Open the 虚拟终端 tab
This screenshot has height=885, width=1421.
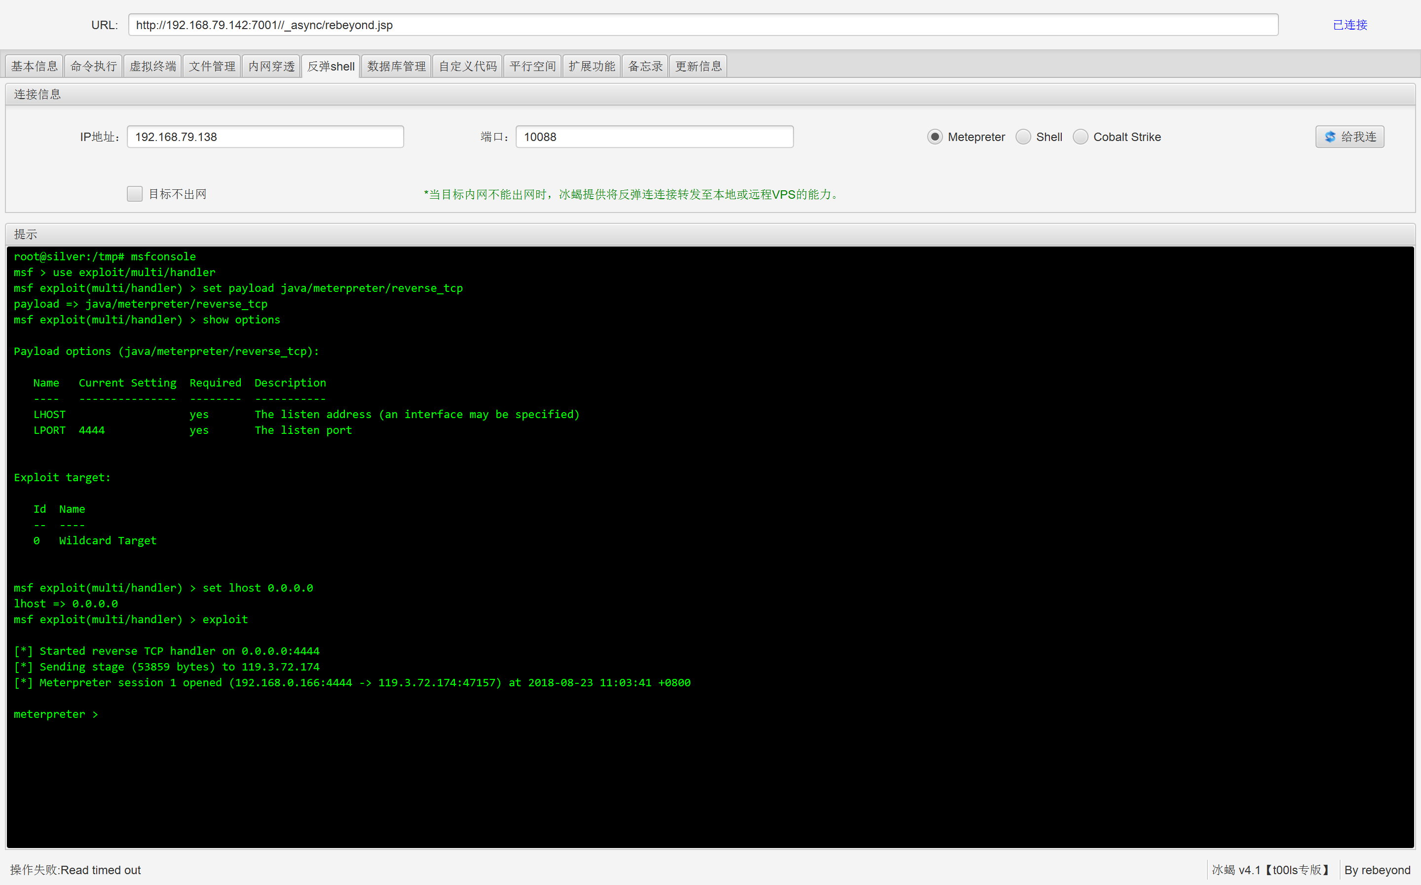[152, 66]
